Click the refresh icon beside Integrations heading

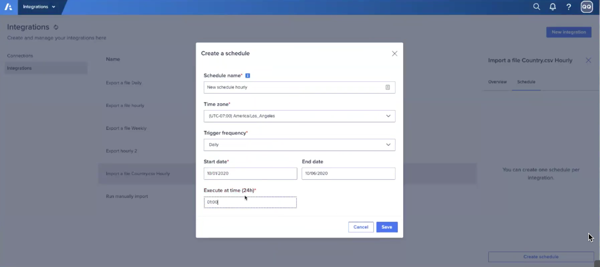tap(56, 27)
